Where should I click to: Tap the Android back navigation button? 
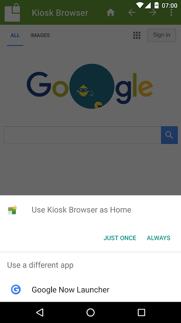coord(40,312)
